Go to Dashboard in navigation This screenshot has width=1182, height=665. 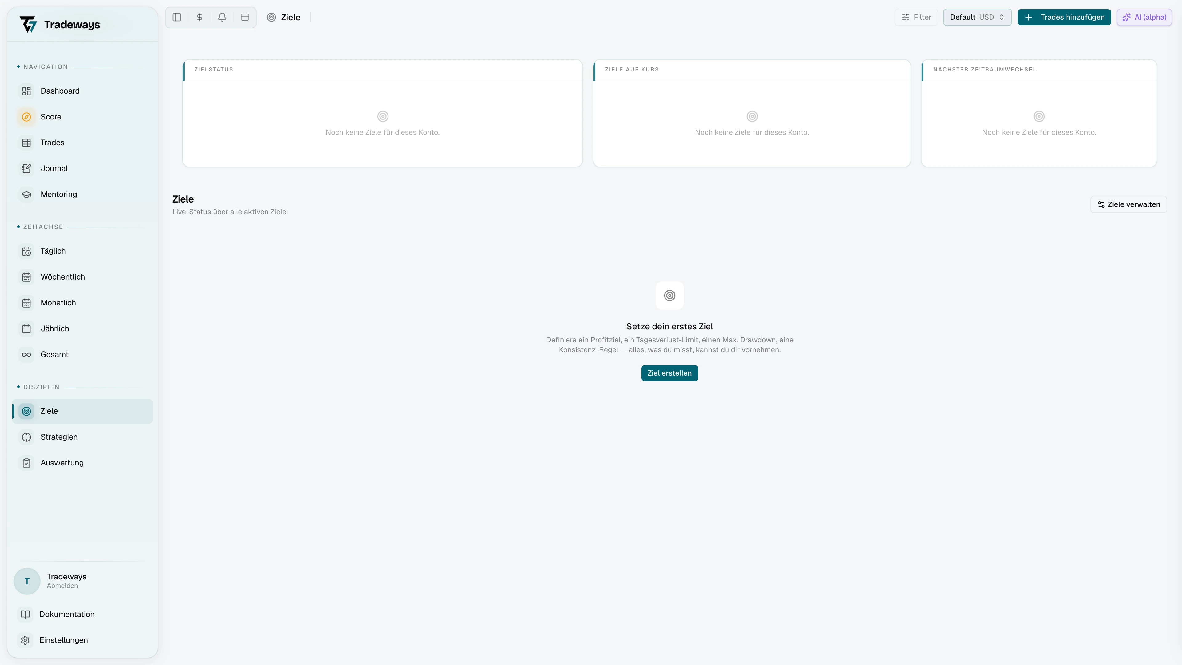[x=82, y=91]
